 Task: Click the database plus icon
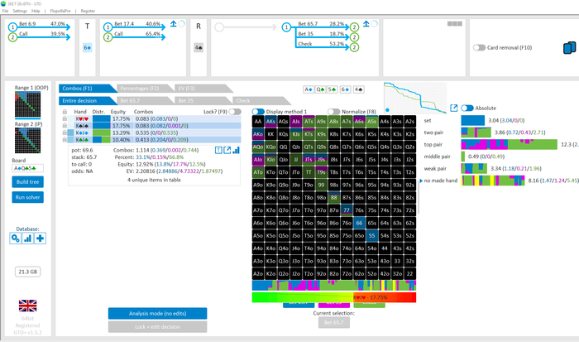(x=40, y=238)
